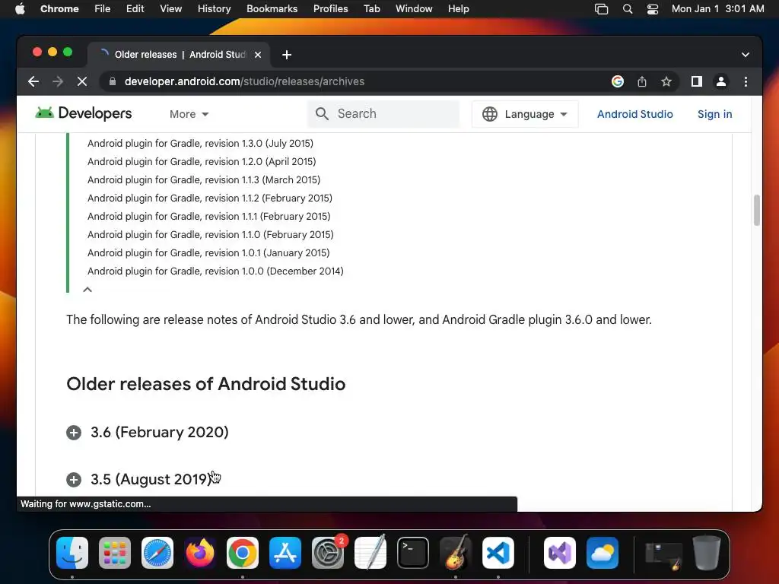
Task: Click the browser forward arrow
Action: click(58, 81)
